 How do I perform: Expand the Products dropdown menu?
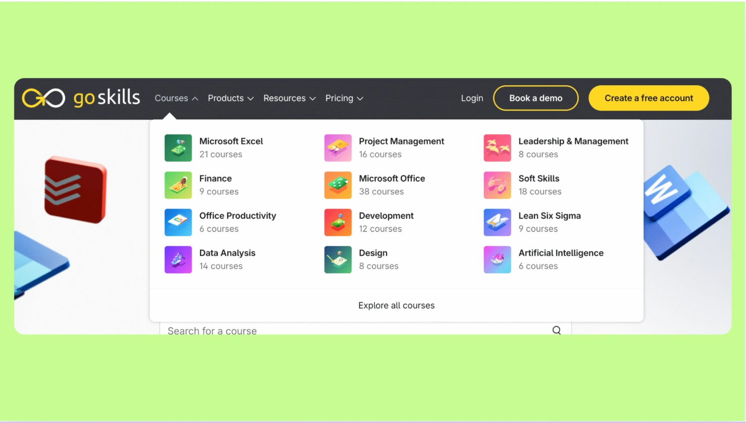coord(231,98)
